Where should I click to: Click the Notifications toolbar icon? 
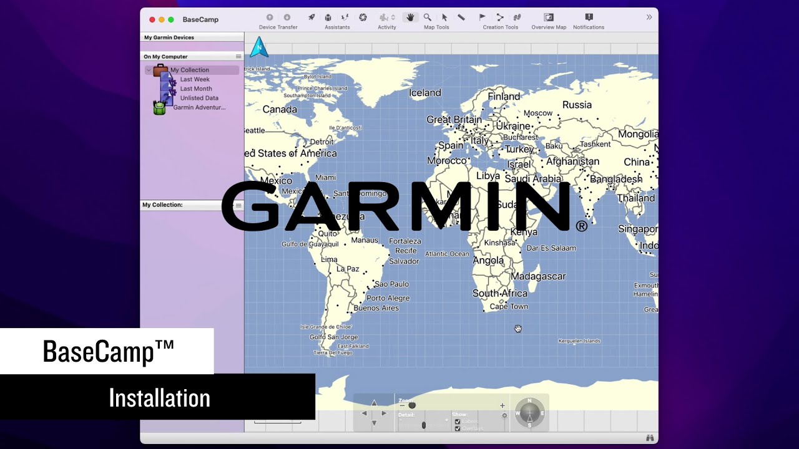(x=589, y=17)
